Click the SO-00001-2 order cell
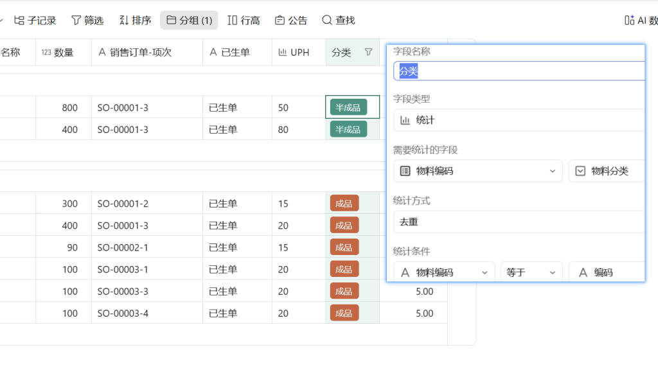658x388 pixels. (147, 204)
